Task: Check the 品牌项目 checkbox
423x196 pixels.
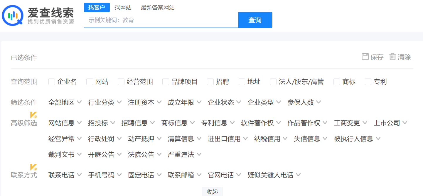Action: coord(166,82)
